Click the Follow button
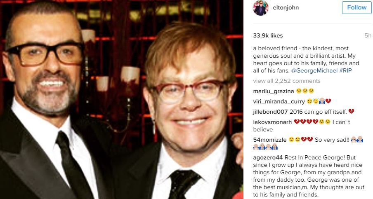This screenshot has height=199, width=373. 356,7
